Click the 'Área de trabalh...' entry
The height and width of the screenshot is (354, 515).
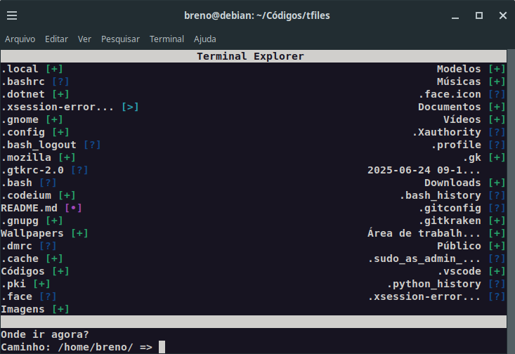(x=424, y=233)
